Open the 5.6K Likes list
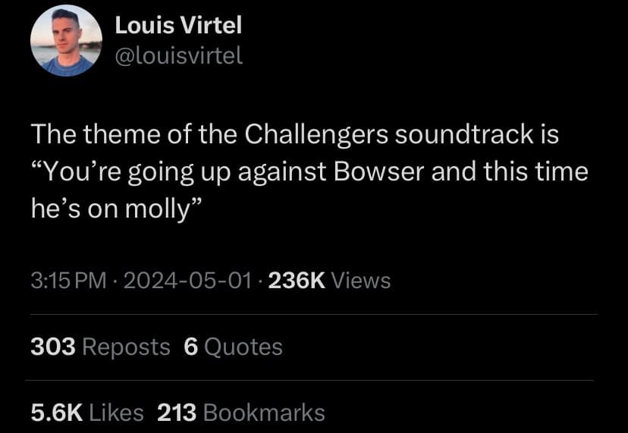The width and height of the screenshot is (628, 433). [87, 413]
